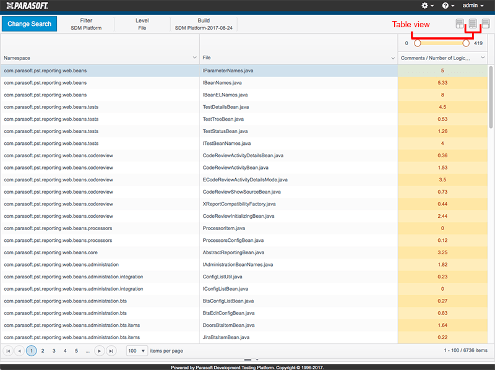Go to page 2
Image resolution: width=495 pixels, height=370 pixels.
point(43,351)
